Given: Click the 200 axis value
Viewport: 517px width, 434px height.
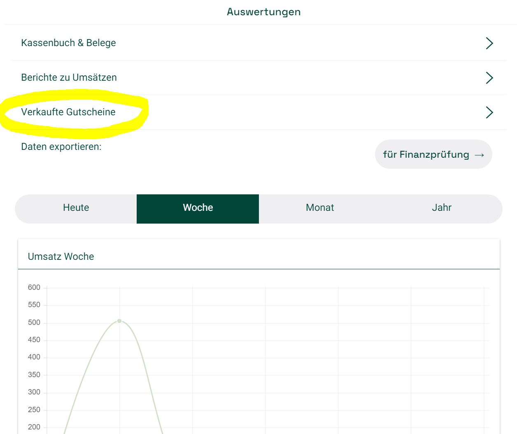Looking at the screenshot, I should click(x=34, y=427).
